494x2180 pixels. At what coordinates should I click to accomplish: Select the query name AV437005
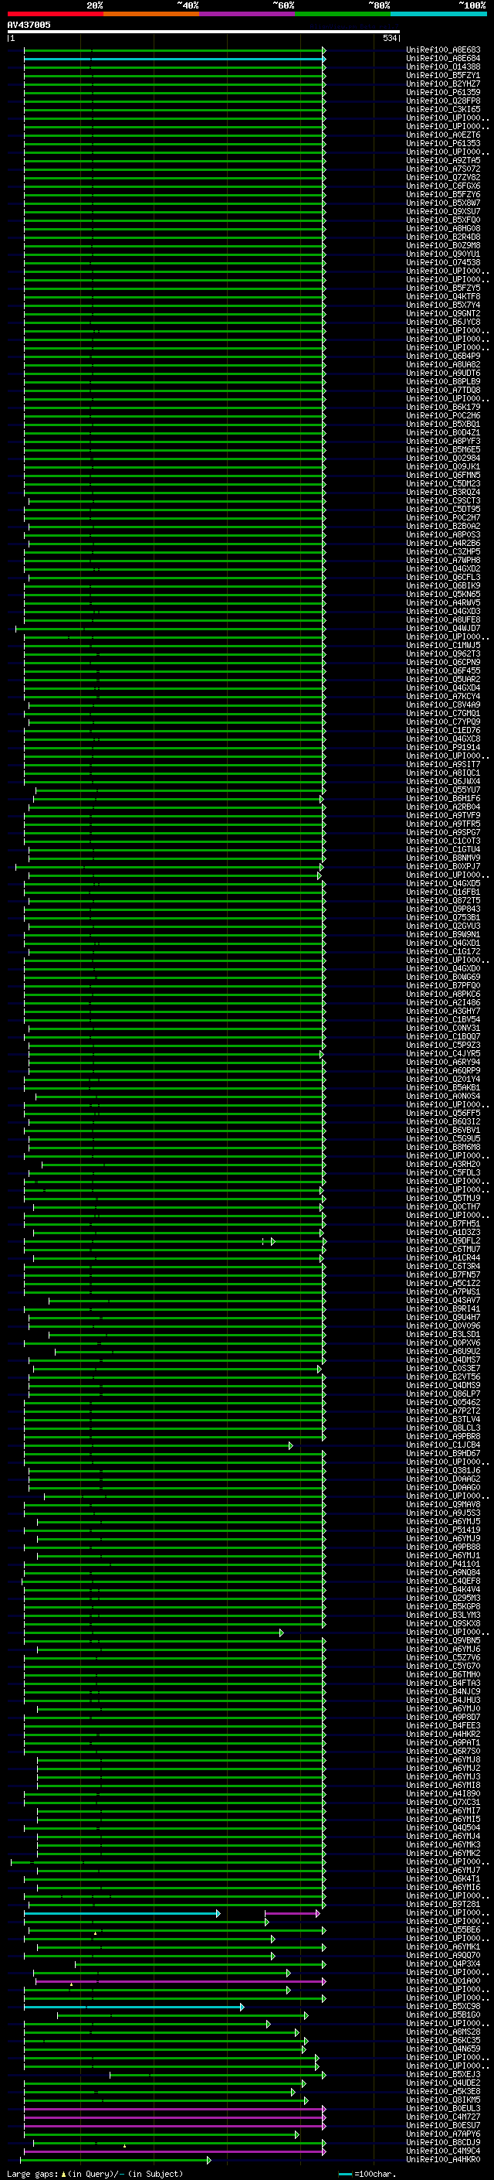pyautogui.click(x=29, y=25)
